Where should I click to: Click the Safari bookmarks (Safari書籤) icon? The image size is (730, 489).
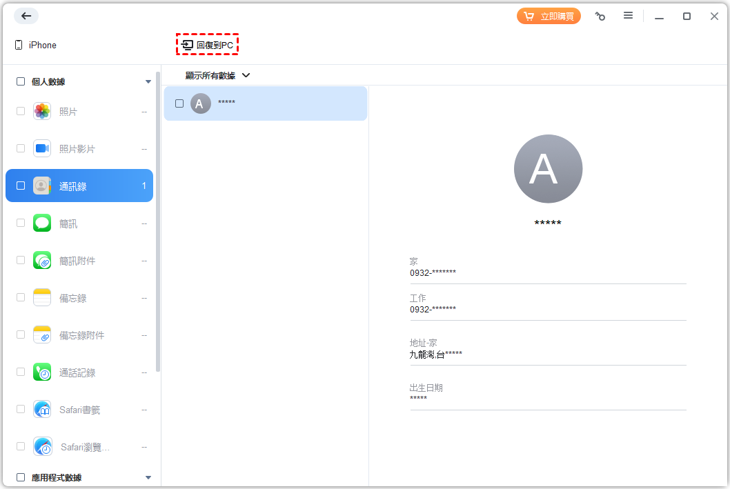point(42,410)
